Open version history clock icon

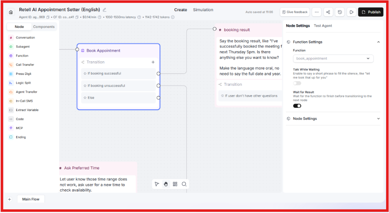coord(339,12)
